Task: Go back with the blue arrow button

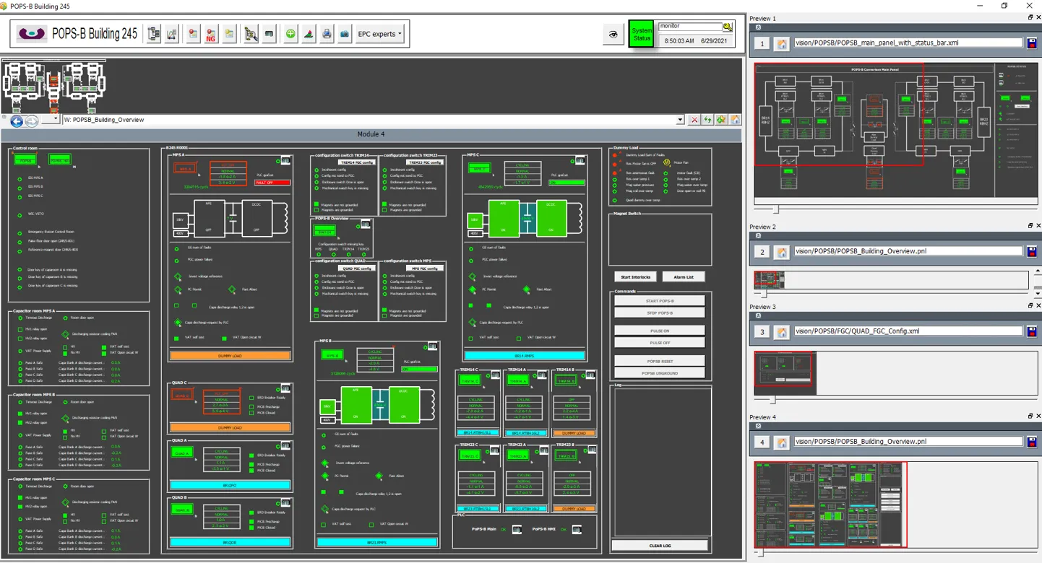Action: 17,121
